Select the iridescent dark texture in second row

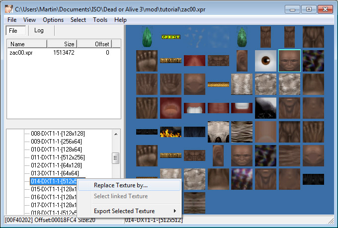(313, 61)
